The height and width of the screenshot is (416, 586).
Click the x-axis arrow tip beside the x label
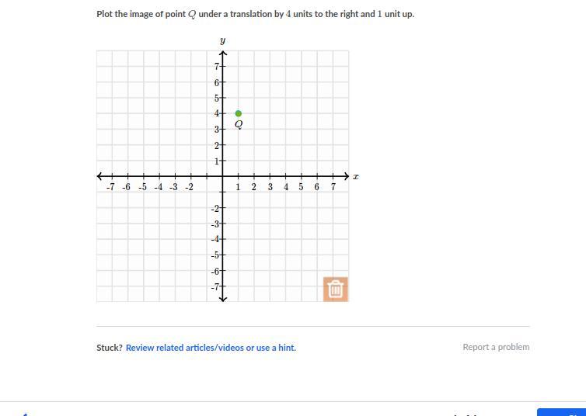point(347,176)
